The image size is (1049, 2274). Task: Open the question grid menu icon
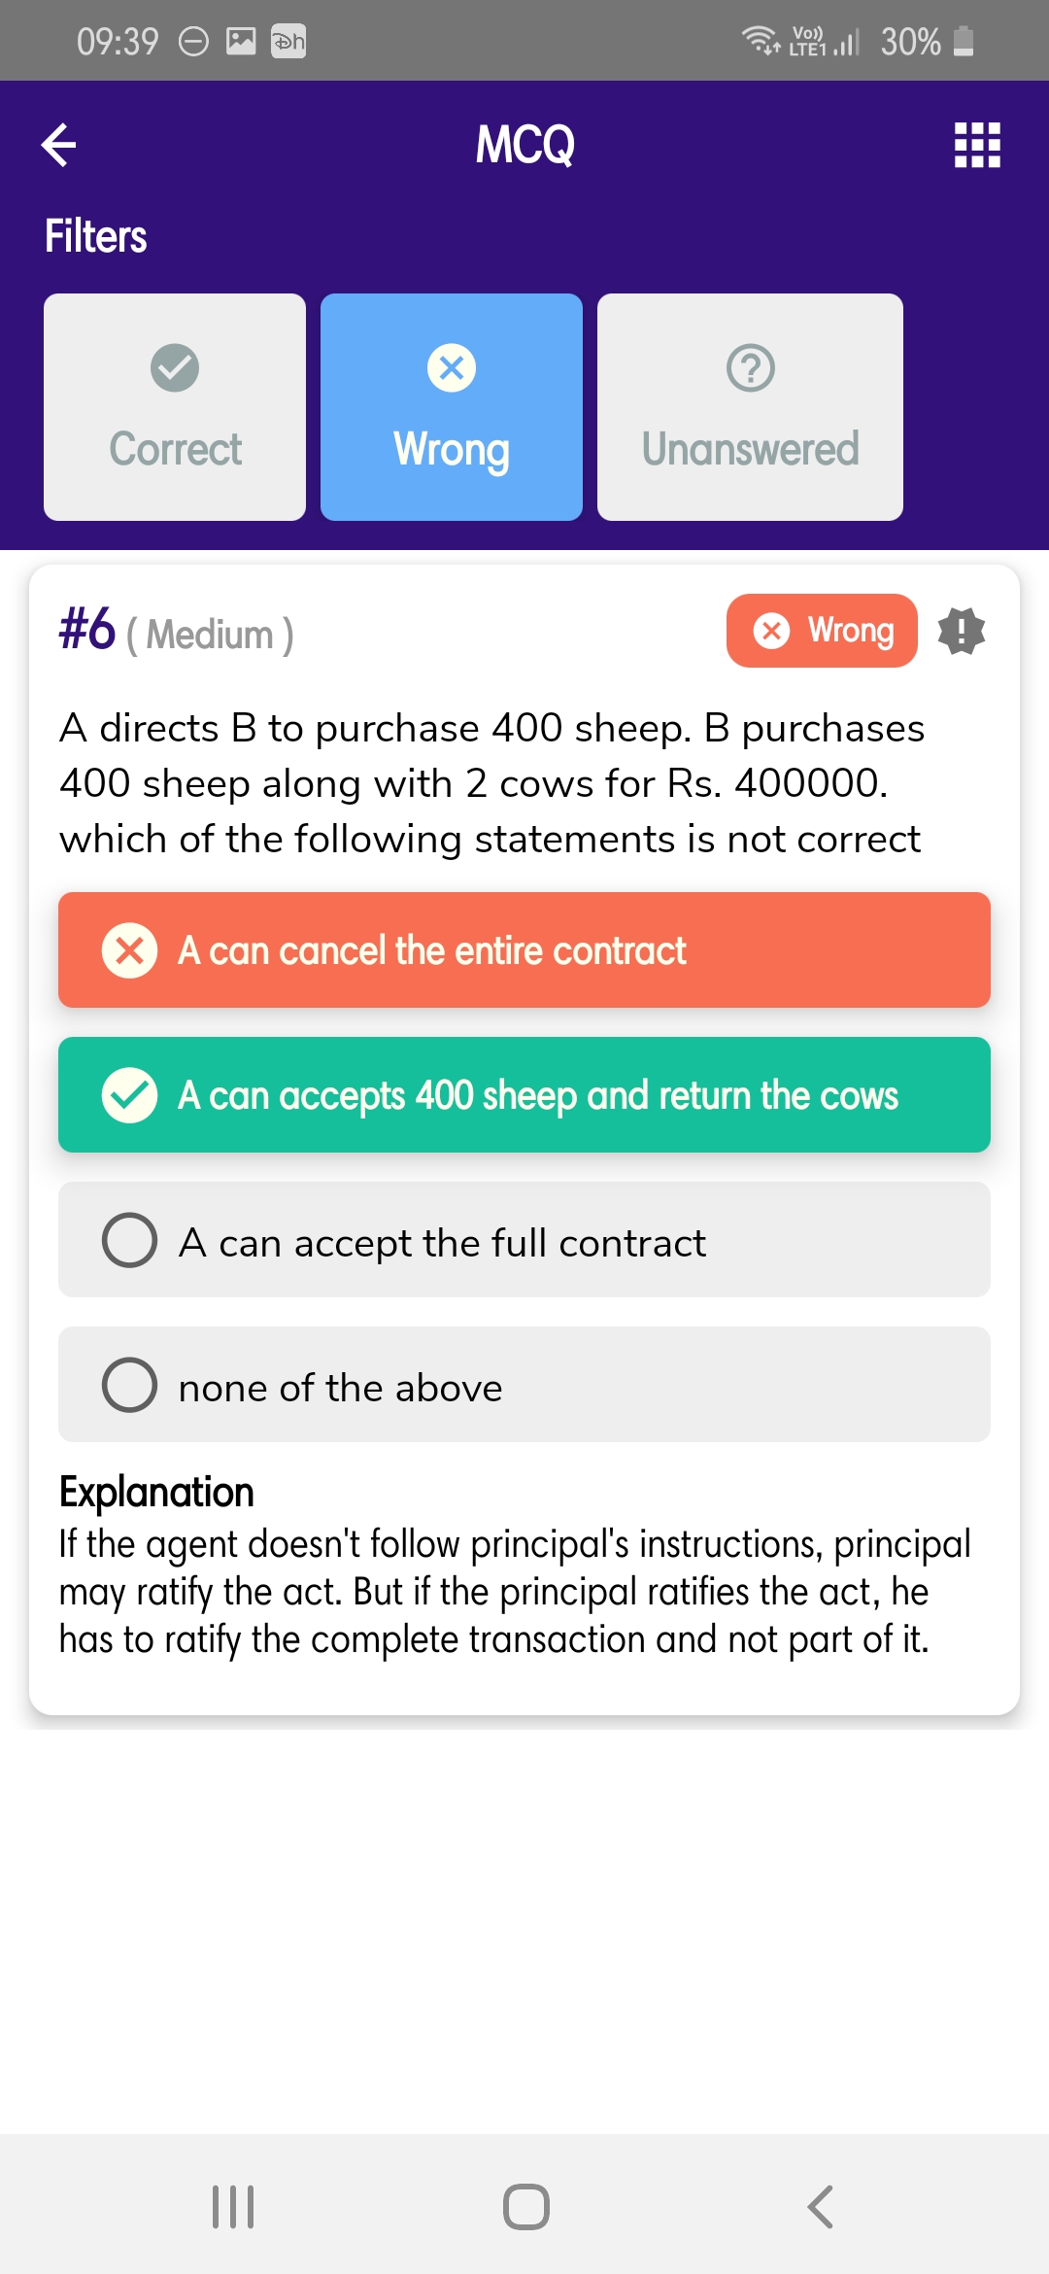[x=977, y=146]
